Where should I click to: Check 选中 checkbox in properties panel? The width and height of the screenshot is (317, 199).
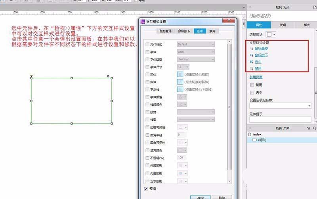tap(252, 93)
